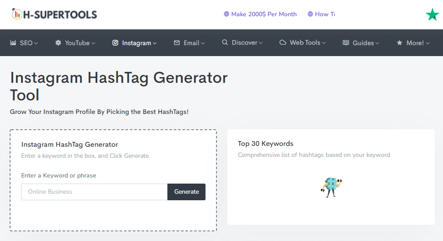The image size is (443, 241).
Task: Click the Email envelope icon
Action: tap(177, 43)
